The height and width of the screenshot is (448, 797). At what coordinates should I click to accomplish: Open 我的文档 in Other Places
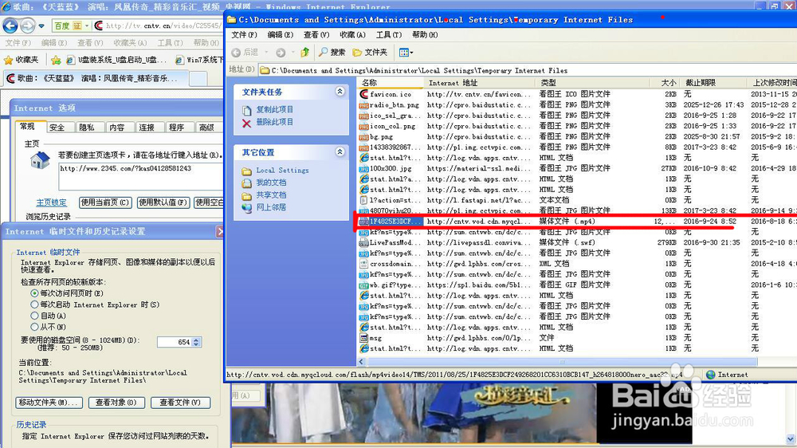[271, 183]
